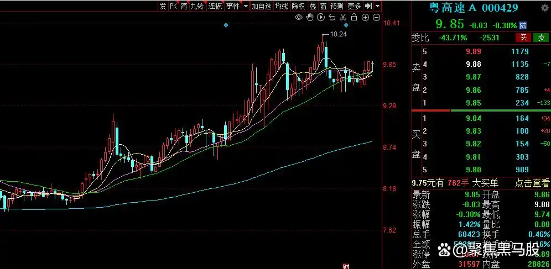Click 加自选 to add to watchlist
The image size is (551, 269).
tap(261, 6)
